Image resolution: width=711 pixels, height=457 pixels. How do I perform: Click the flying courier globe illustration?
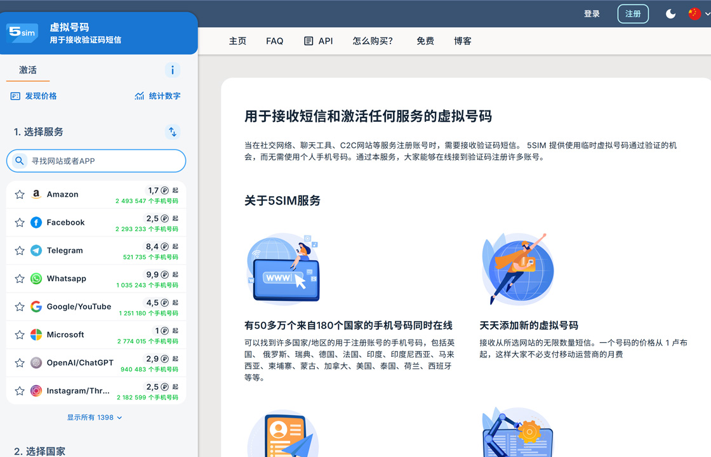[518, 269]
